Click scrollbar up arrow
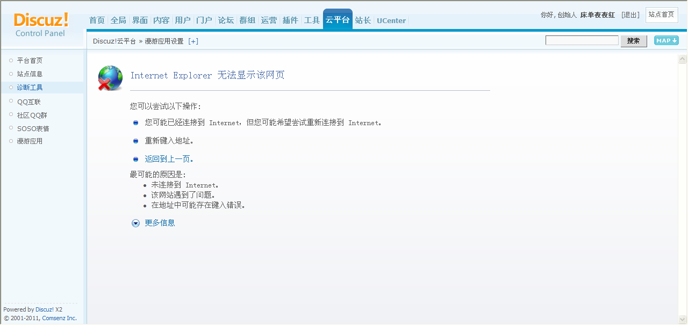This screenshot has width=688, height=325. tap(683, 59)
